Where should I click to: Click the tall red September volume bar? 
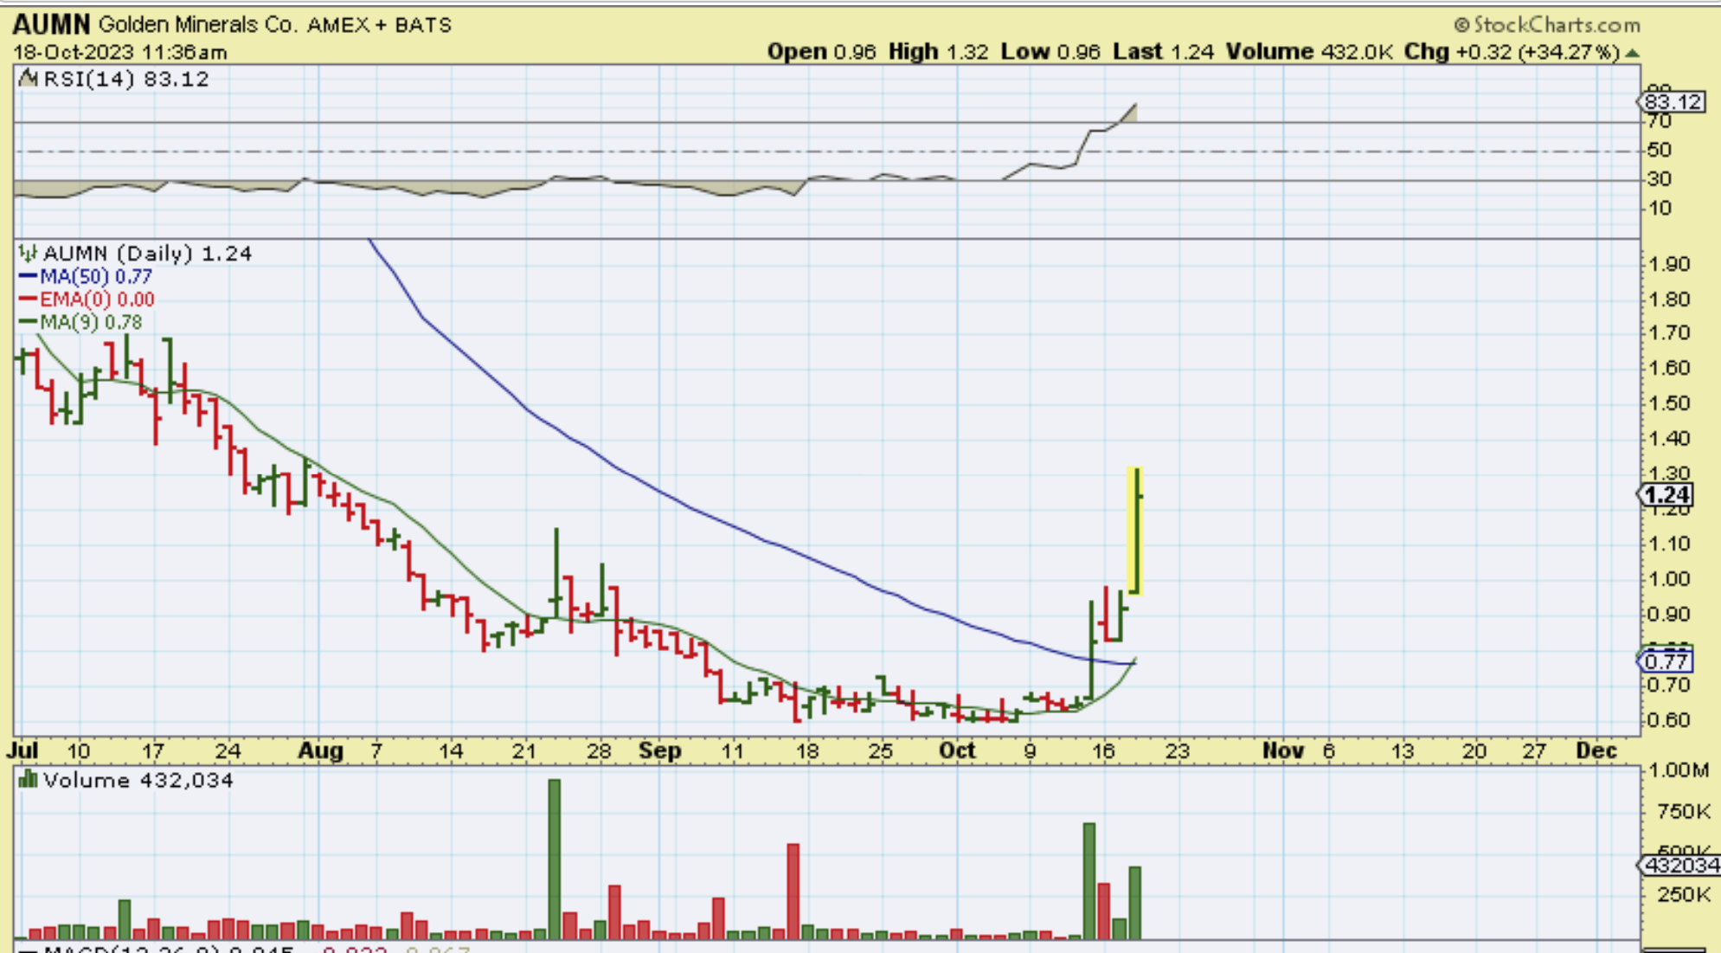pos(793,890)
